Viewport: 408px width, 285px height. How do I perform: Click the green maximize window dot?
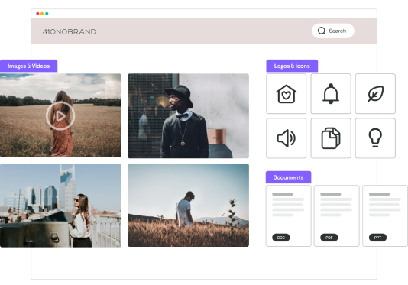(x=47, y=14)
